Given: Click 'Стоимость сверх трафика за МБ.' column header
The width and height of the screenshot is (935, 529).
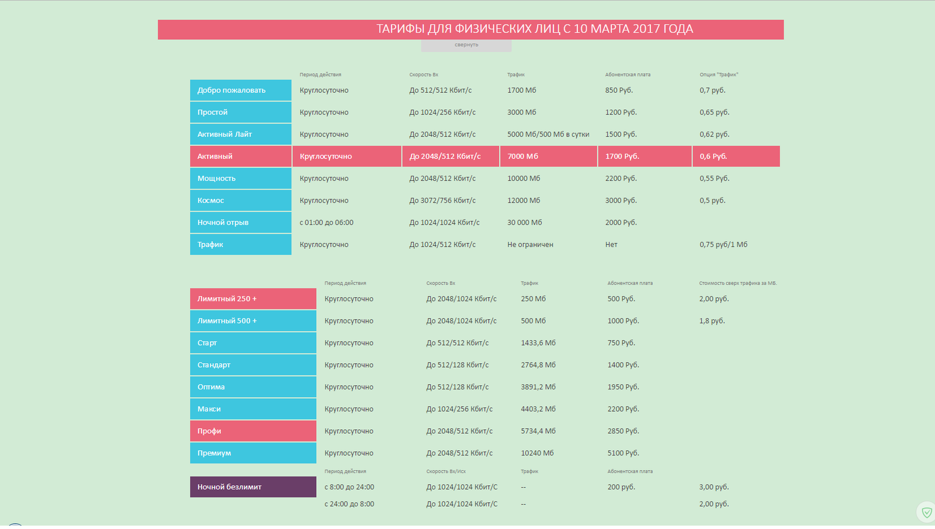Looking at the screenshot, I should click(738, 283).
